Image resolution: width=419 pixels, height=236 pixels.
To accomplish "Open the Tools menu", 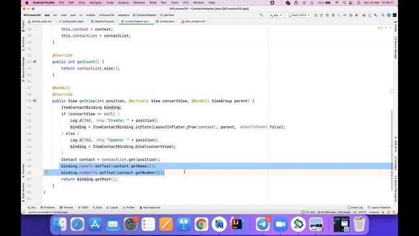I will 175,3.
